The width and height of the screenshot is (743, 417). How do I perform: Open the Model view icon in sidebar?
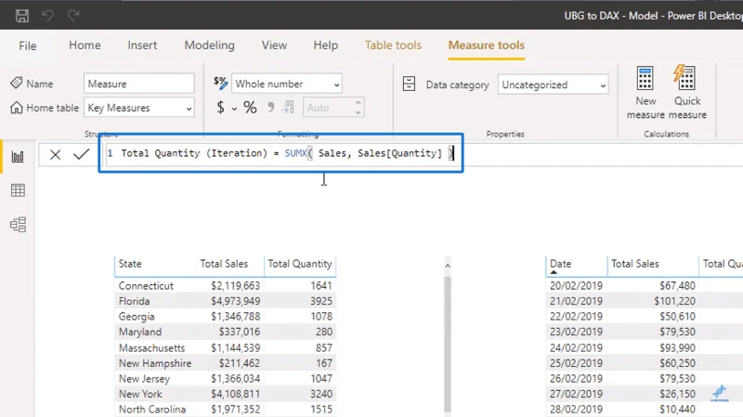click(x=18, y=225)
